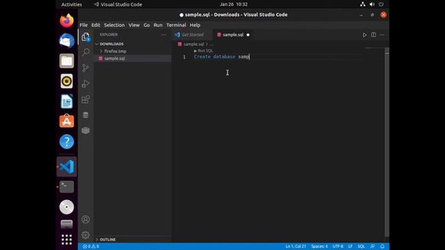The width and height of the screenshot is (445, 250).
Task: Open the Source Control view
Action: tap(86, 68)
